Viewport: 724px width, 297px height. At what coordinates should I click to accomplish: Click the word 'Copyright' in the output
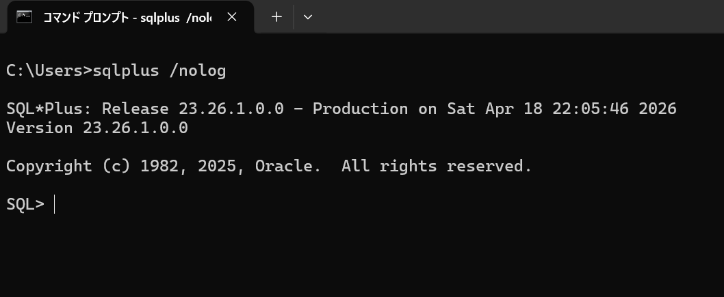49,166
